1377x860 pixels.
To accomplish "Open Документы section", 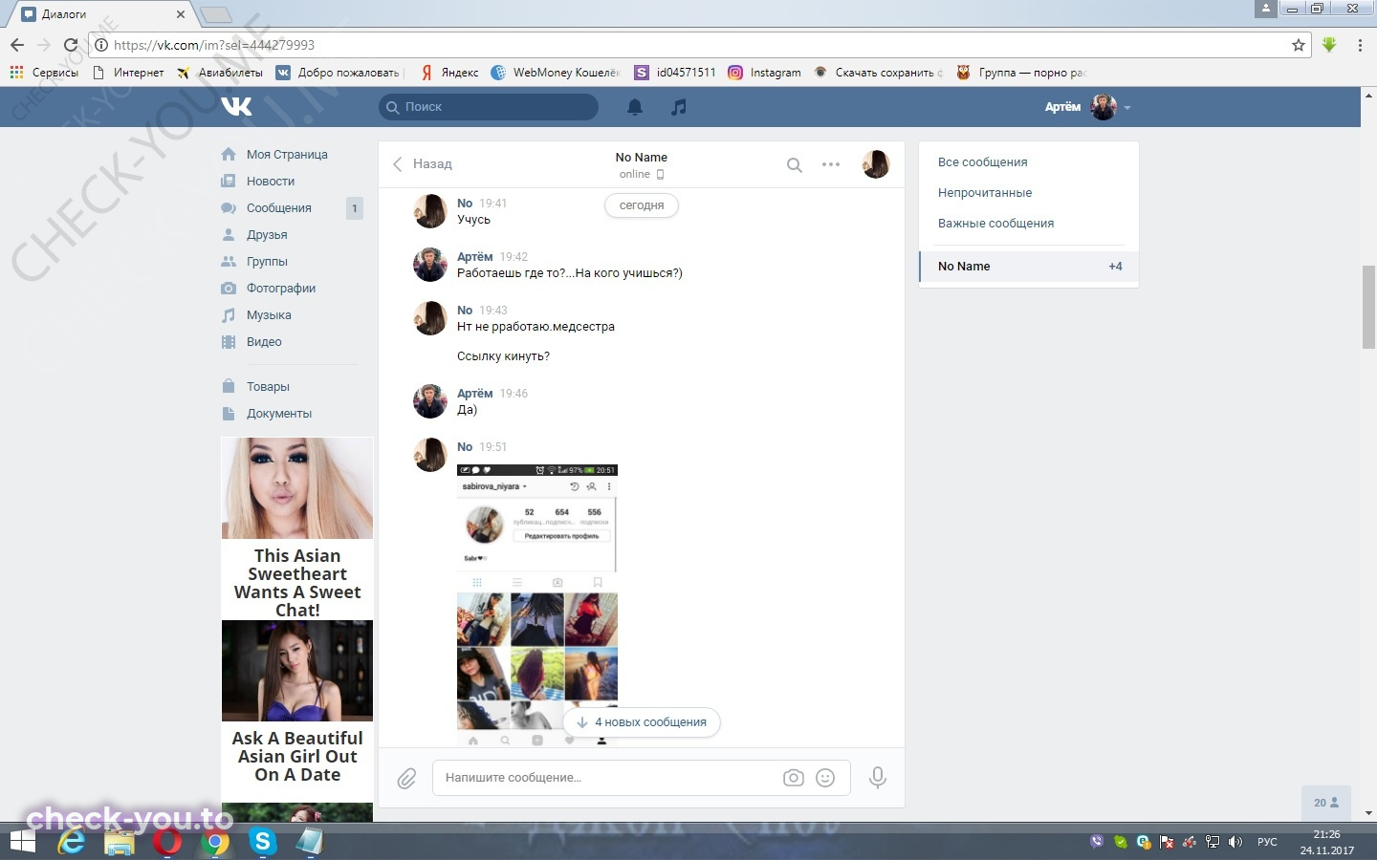I will click(279, 413).
